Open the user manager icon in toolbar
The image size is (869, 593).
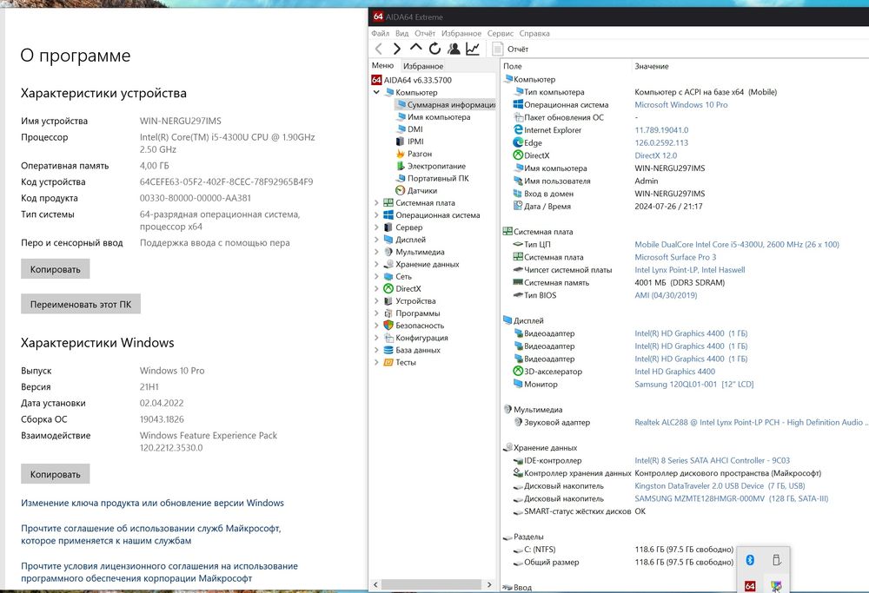coord(454,49)
